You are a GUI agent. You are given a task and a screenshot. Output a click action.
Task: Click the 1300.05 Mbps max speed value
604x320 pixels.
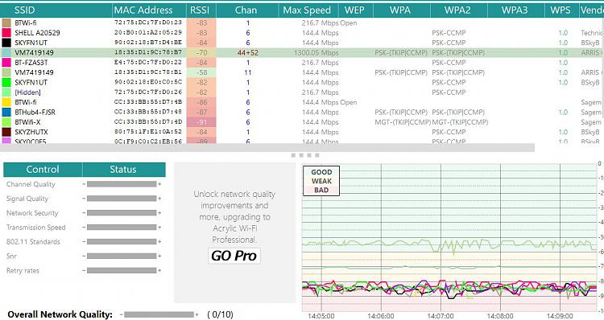pyautogui.click(x=316, y=53)
